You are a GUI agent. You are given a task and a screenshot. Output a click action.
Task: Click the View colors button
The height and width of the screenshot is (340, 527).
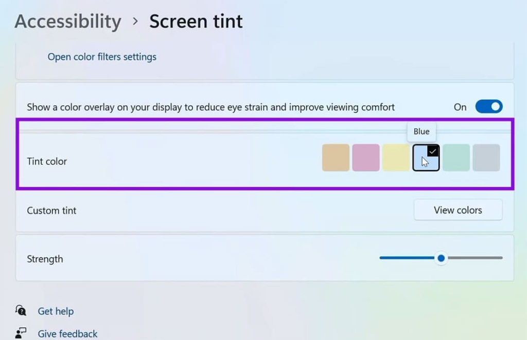458,210
